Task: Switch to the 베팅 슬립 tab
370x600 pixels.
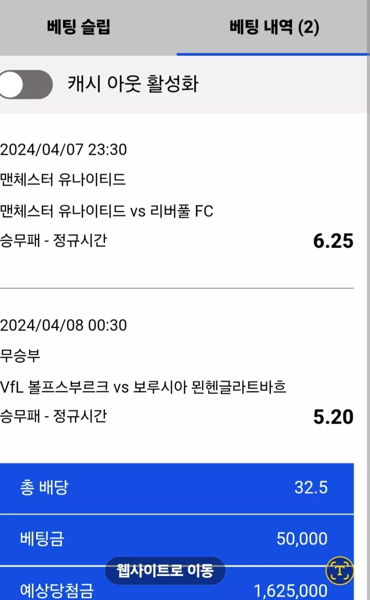Action: click(78, 27)
